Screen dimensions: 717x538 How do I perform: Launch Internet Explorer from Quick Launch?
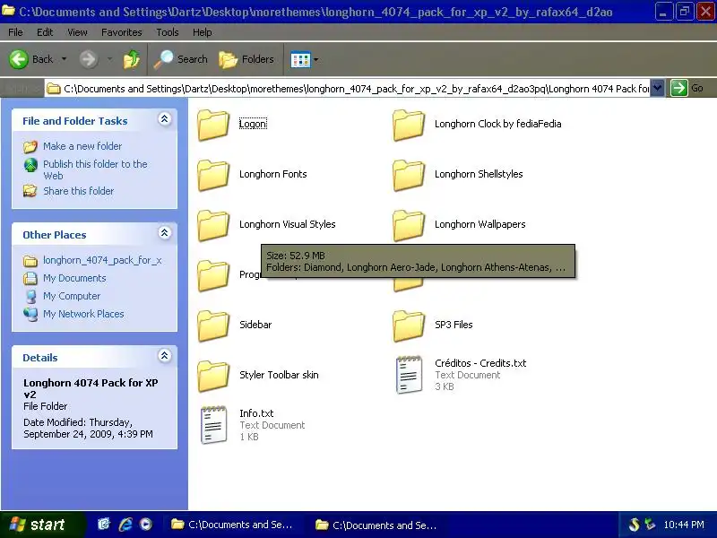tap(125, 525)
